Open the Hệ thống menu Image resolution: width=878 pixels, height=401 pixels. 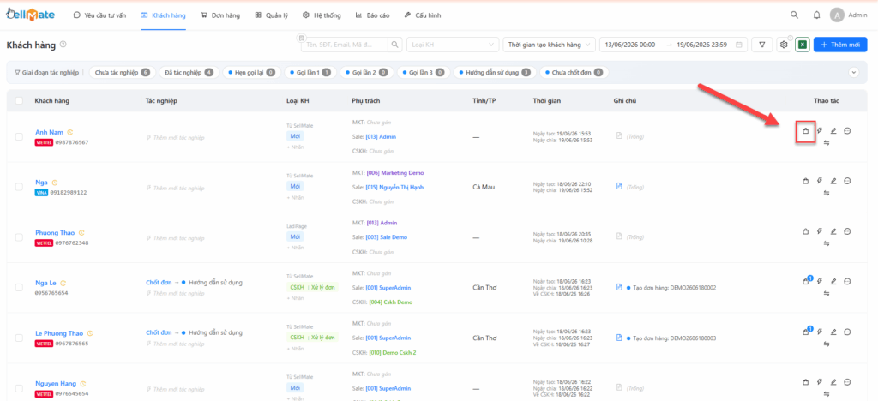322,15
